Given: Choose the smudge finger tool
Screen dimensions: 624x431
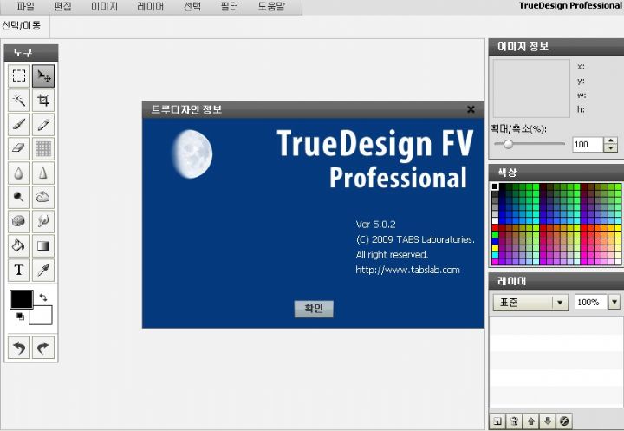Looking at the screenshot, I should [43, 221].
